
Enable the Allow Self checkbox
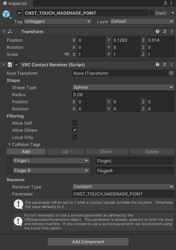(x=75, y=123)
